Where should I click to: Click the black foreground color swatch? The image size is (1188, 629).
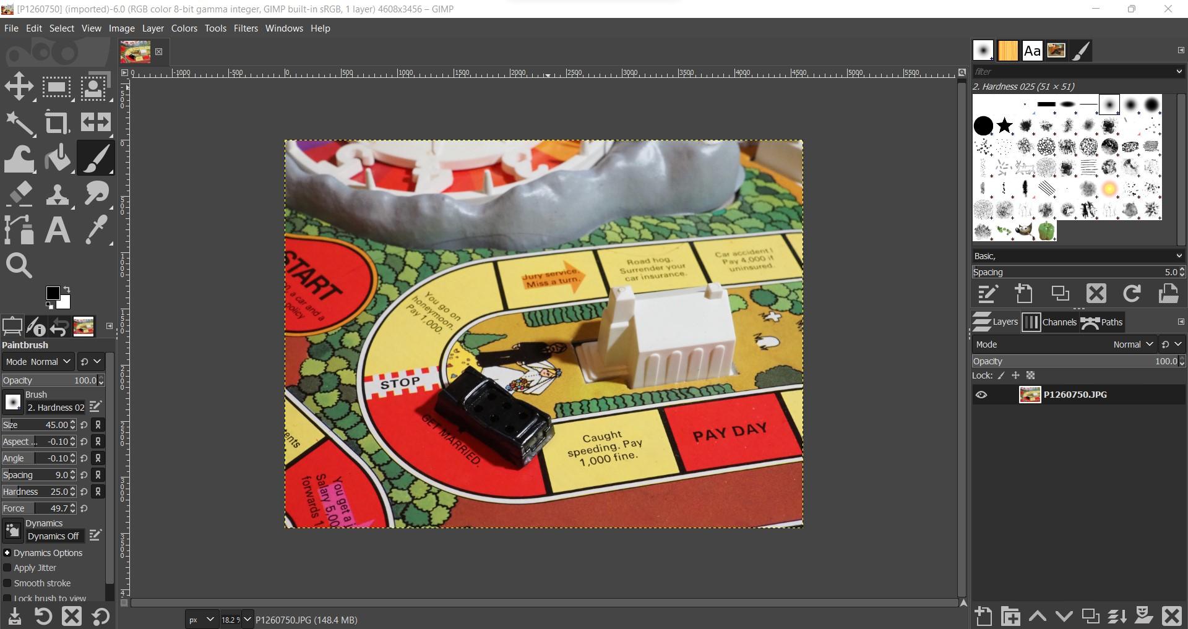click(53, 293)
